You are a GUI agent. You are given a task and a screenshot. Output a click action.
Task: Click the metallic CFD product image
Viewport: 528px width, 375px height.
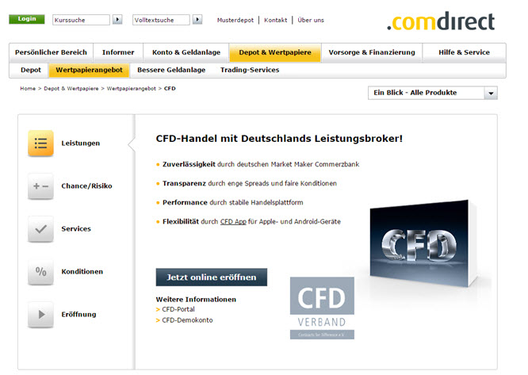[423, 243]
